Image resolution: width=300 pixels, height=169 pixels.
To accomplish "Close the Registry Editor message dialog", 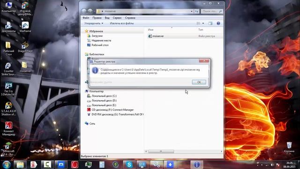I will [x=204, y=61].
